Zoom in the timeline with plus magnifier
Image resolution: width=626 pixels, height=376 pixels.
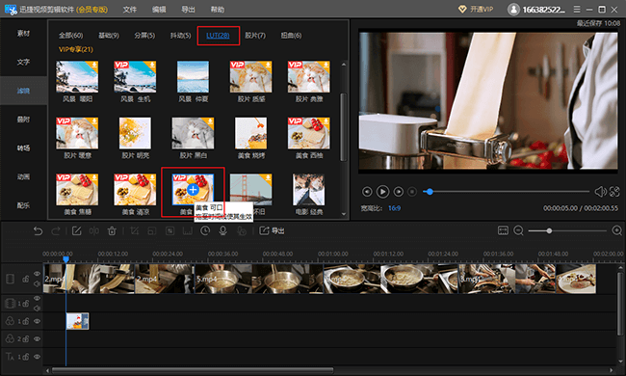(616, 230)
